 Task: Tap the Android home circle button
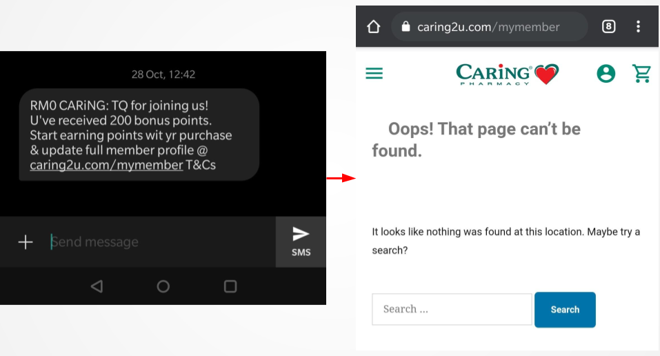(x=163, y=286)
